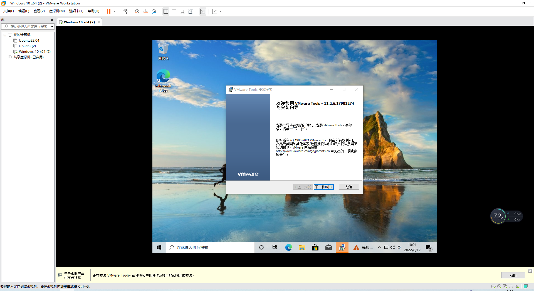Click 取消 in VMware Tools installer
The image size is (534, 291).
click(x=349, y=187)
